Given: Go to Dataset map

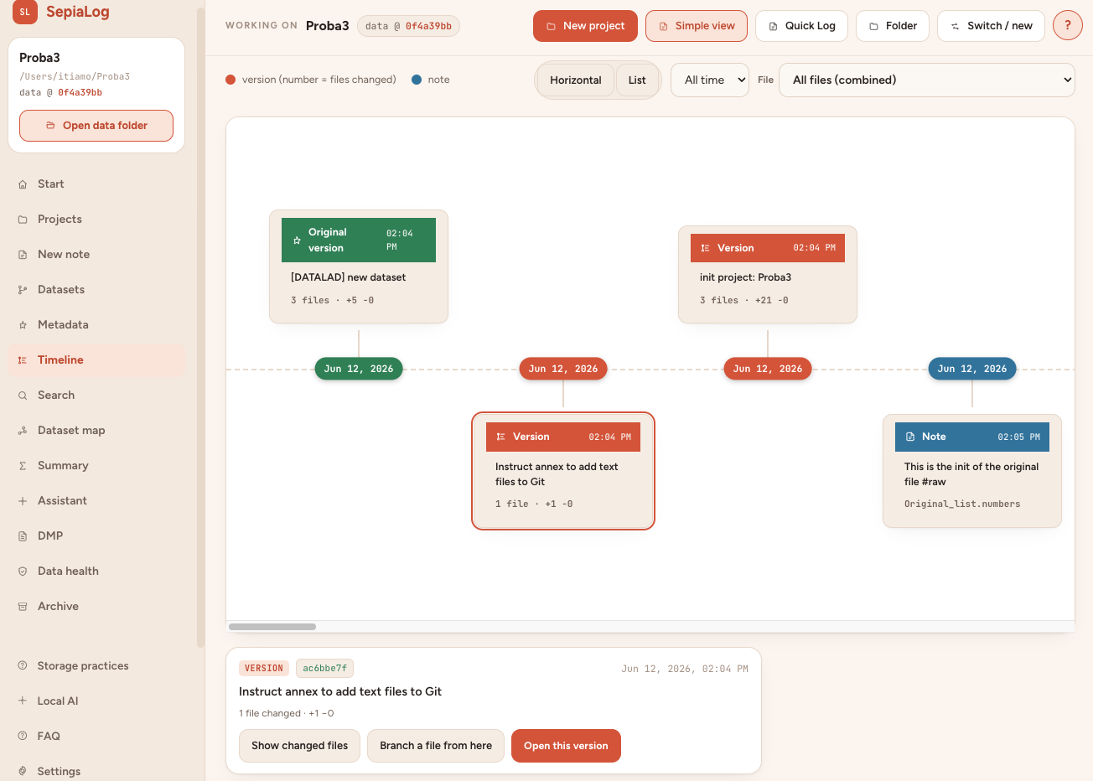Looking at the screenshot, I should coord(96,431).
